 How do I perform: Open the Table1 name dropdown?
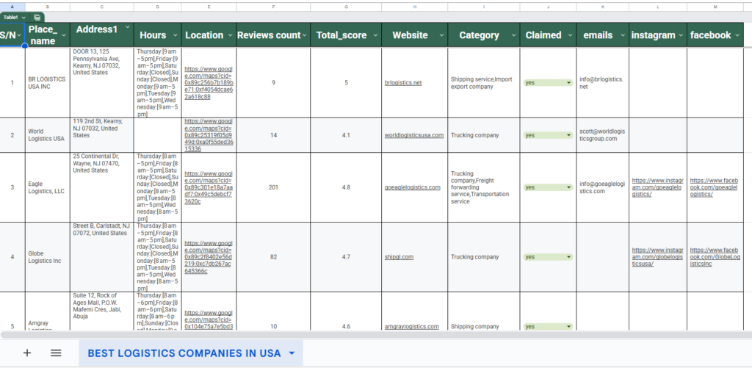[x=23, y=18]
